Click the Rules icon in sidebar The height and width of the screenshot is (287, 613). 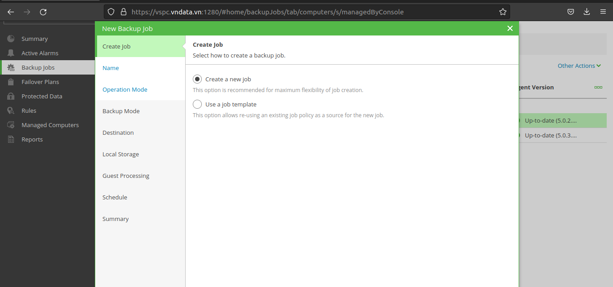coord(11,111)
